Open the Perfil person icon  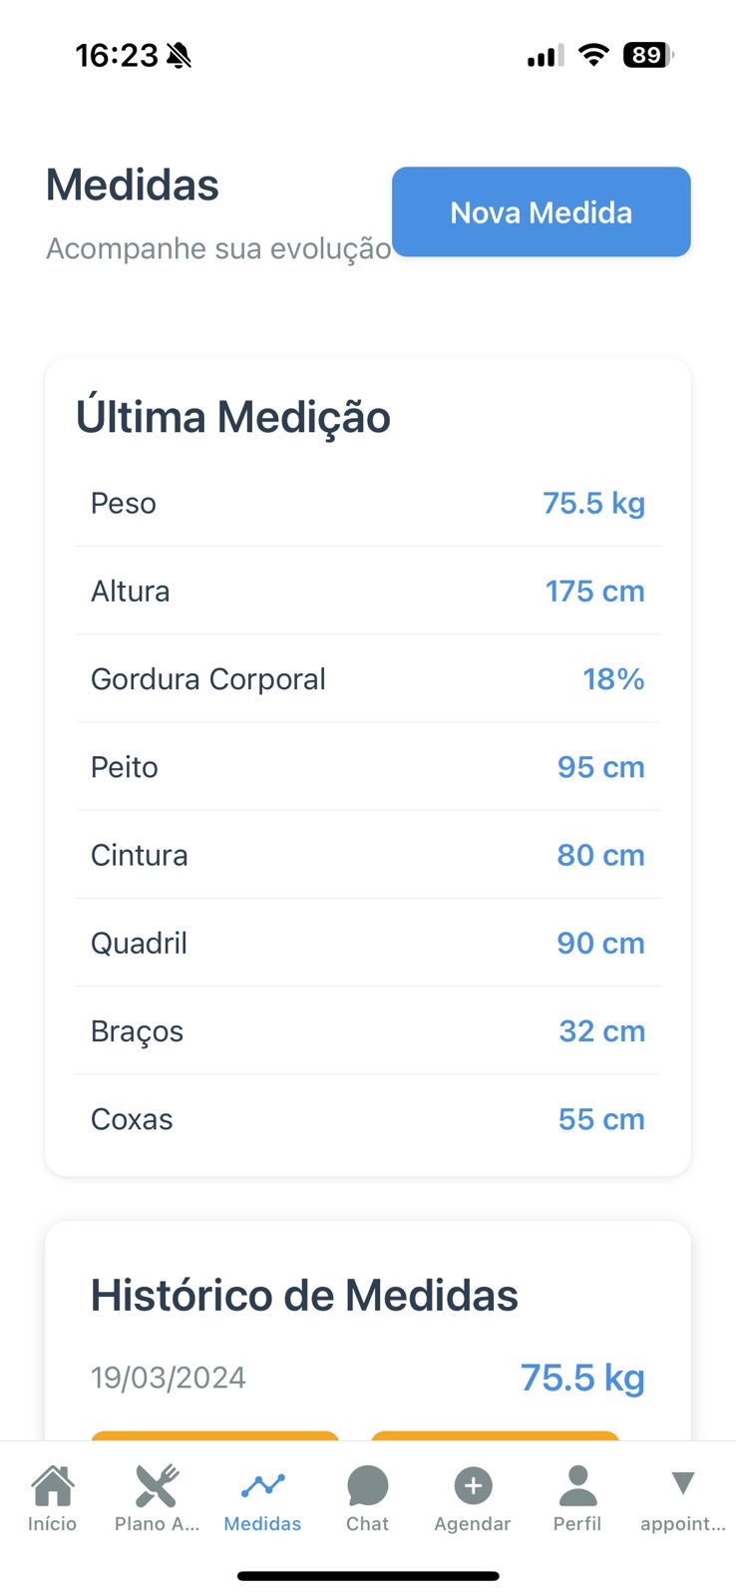tap(577, 1486)
